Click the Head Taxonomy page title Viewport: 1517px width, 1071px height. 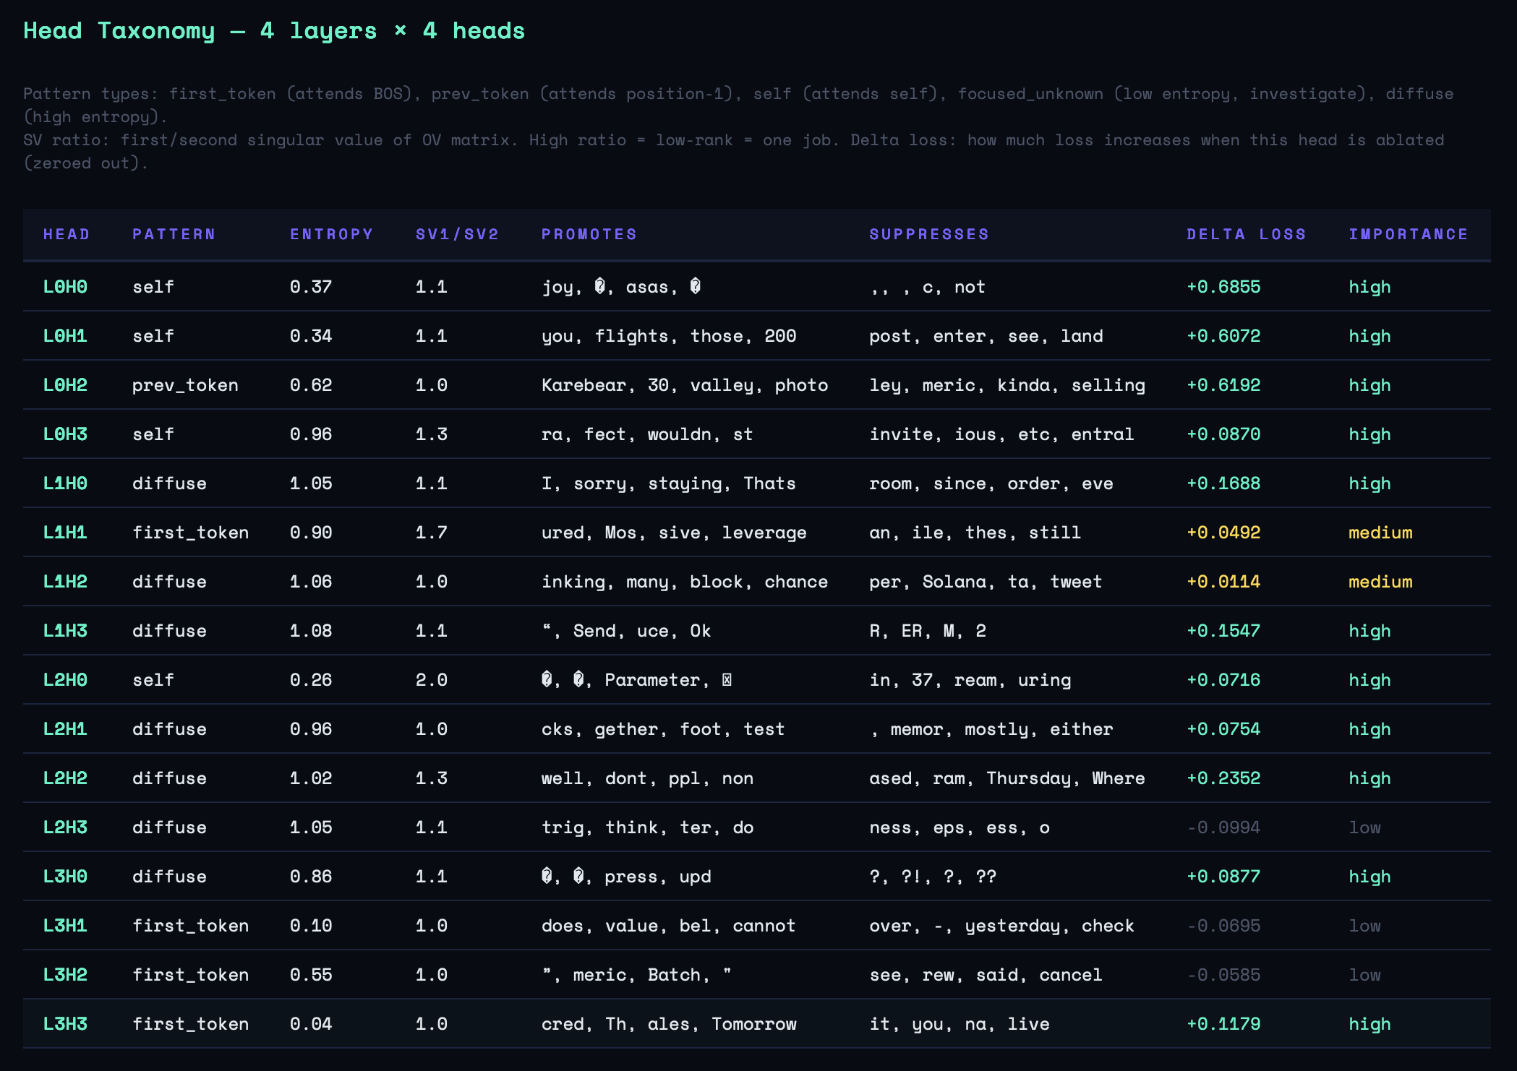pos(274,31)
